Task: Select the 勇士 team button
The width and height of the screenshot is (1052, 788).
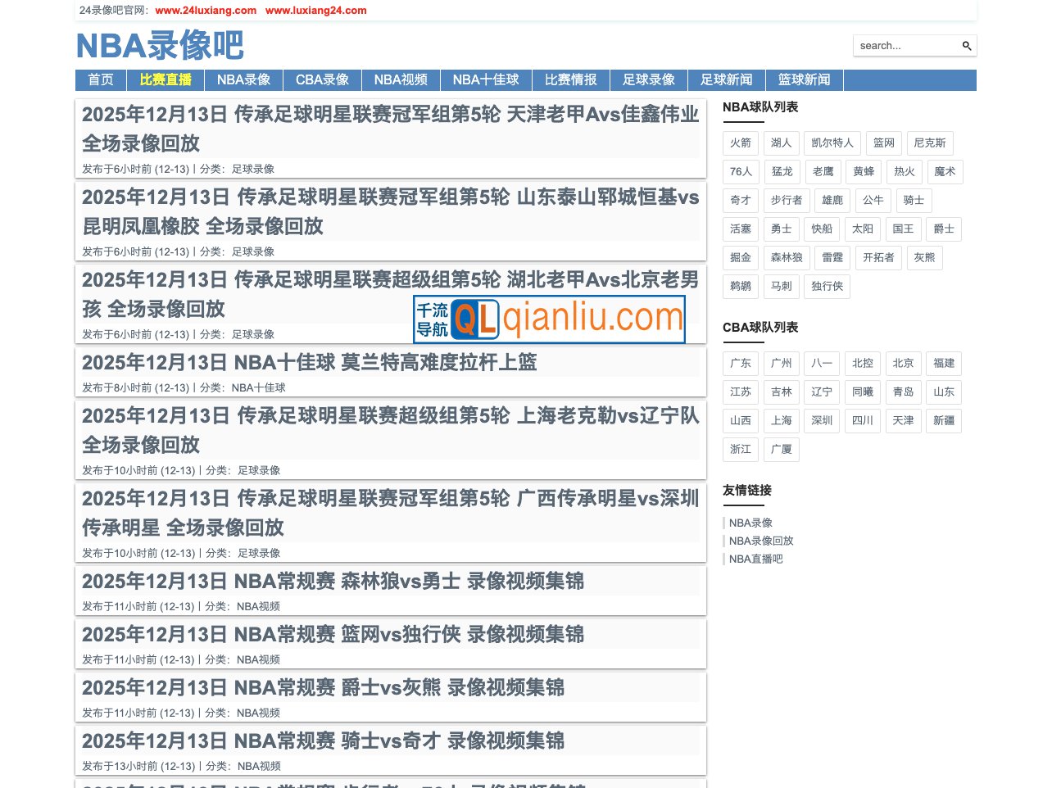Action: coord(781,229)
